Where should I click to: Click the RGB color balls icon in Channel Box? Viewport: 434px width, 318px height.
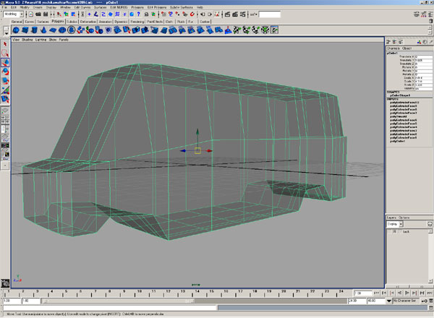tap(419, 42)
